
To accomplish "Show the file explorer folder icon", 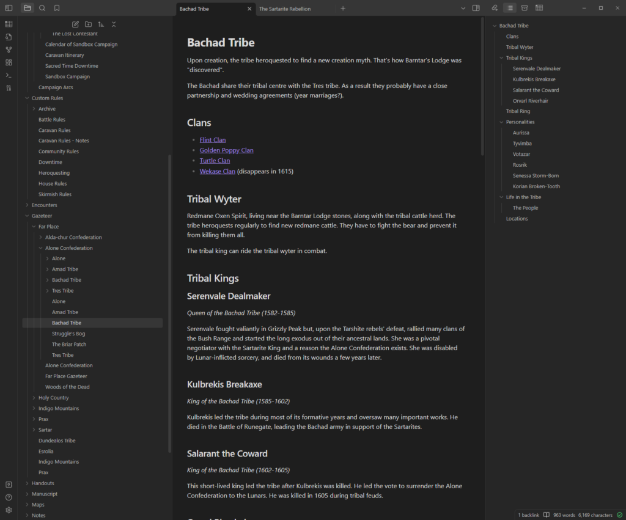I will pos(27,8).
